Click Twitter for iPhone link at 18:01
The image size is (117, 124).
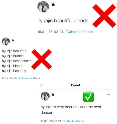click(x=79, y=32)
